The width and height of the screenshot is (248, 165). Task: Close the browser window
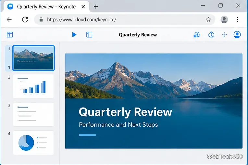pyautogui.click(x=238, y=6)
